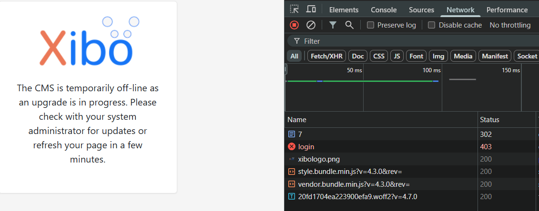Image resolution: width=539 pixels, height=211 pixels.
Task: Filter requests by Img type
Action: [x=438, y=56]
